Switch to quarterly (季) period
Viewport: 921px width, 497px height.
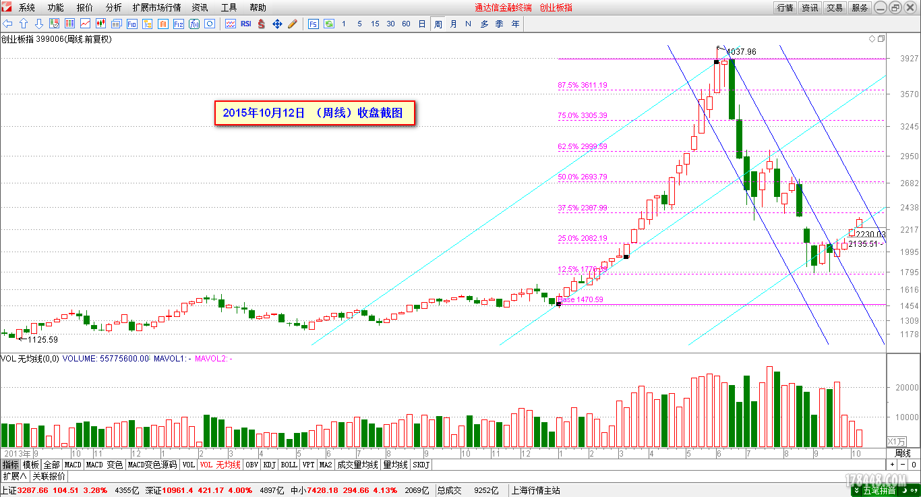point(500,24)
